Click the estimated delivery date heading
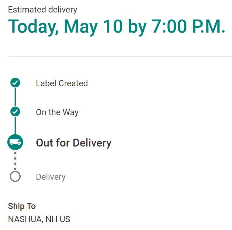The height and width of the screenshot is (230, 232). (116, 27)
